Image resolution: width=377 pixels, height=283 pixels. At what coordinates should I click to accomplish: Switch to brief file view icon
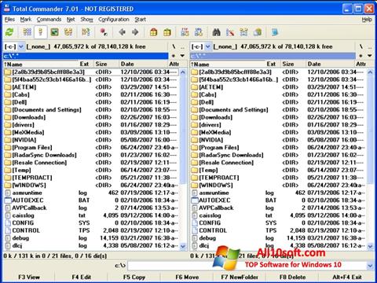27,32
